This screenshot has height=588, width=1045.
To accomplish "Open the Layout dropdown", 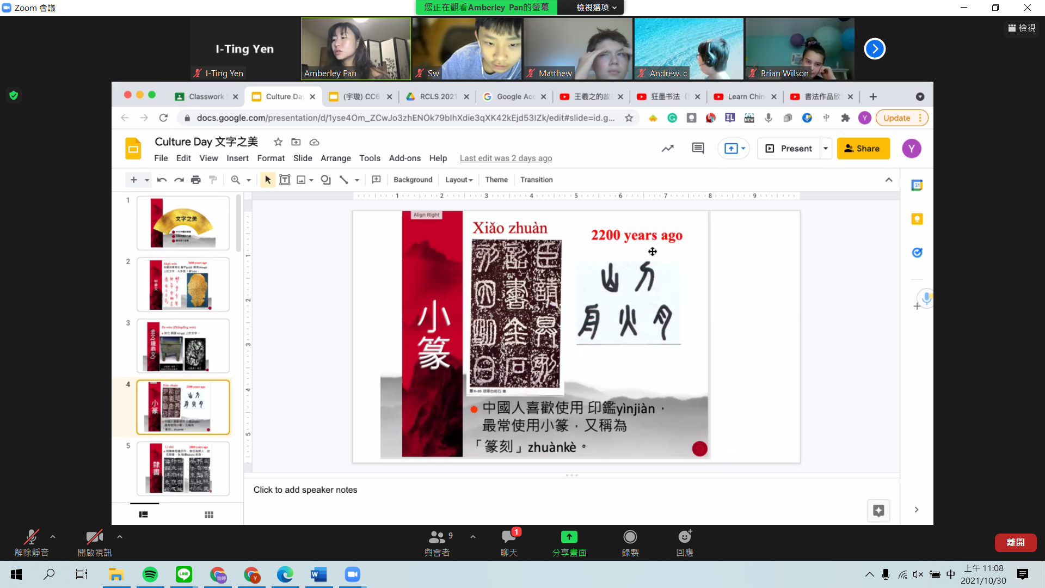I will pyautogui.click(x=459, y=180).
